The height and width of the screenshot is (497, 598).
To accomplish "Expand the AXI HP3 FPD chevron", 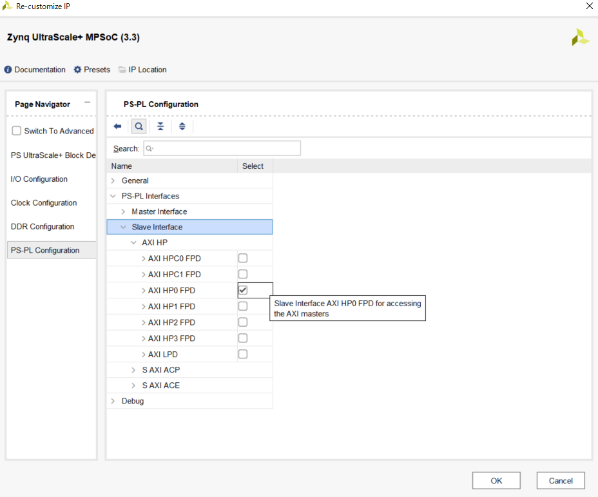I will (144, 338).
